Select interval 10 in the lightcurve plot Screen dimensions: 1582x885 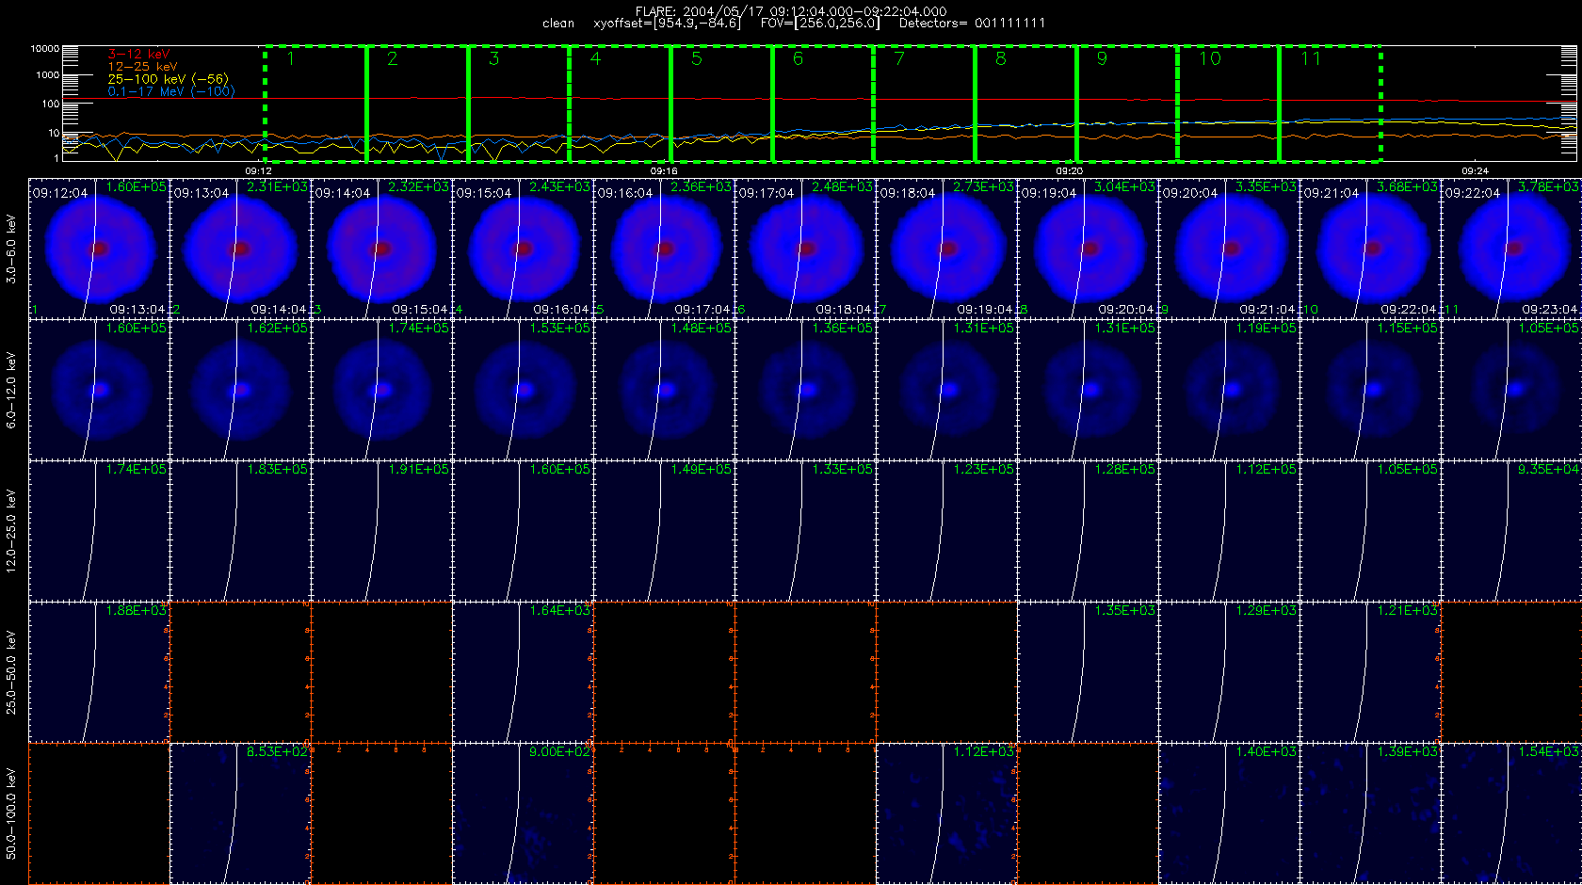[x=1229, y=104]
